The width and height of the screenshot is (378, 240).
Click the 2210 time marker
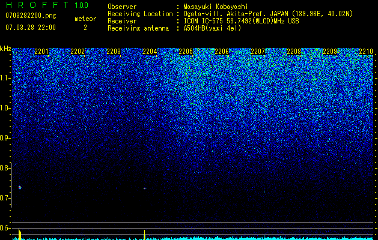click(366, 52)
